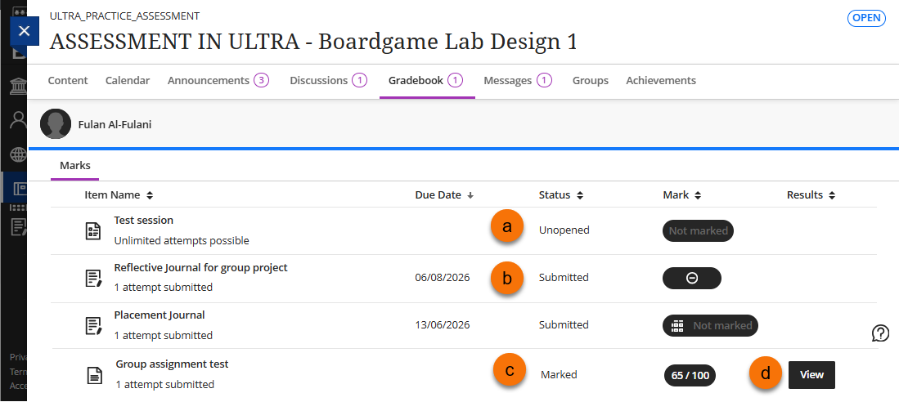Open the help question mark icon
Screen dimensions: 899x402
(x=881, y=333)
